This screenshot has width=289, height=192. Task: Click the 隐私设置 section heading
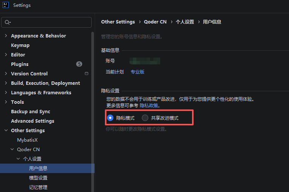(x=110, y=91)
